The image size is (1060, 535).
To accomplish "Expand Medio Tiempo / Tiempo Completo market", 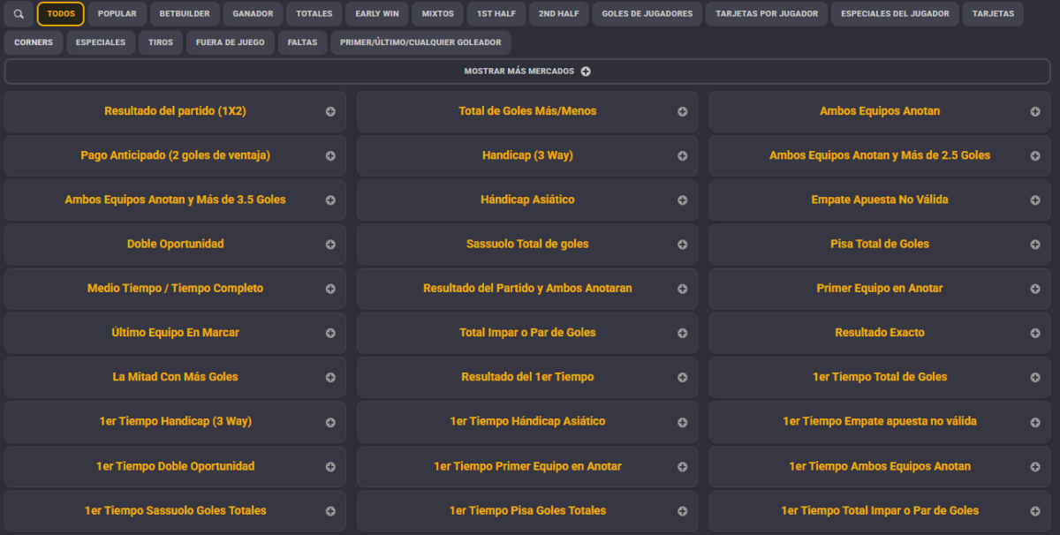I will tap(175, 289).
